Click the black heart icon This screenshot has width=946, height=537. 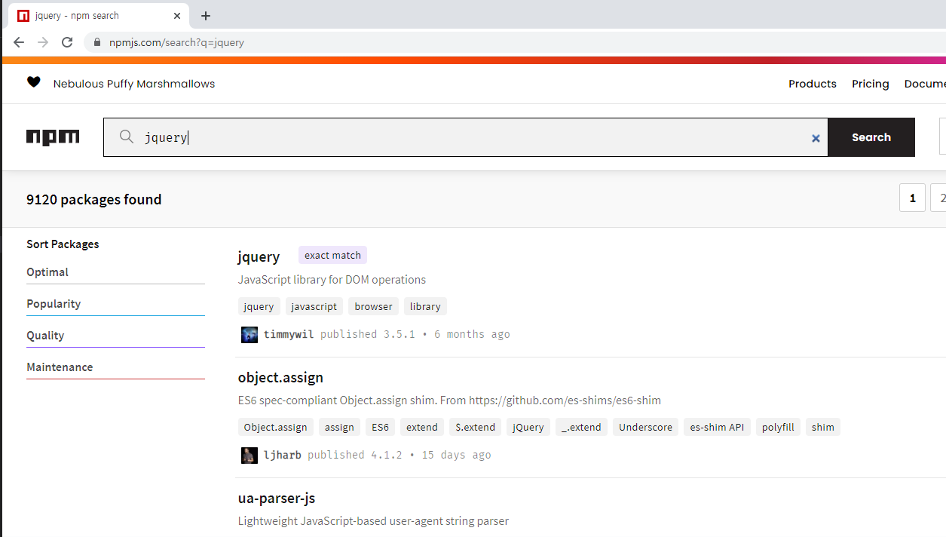click(x=33, y=83)
